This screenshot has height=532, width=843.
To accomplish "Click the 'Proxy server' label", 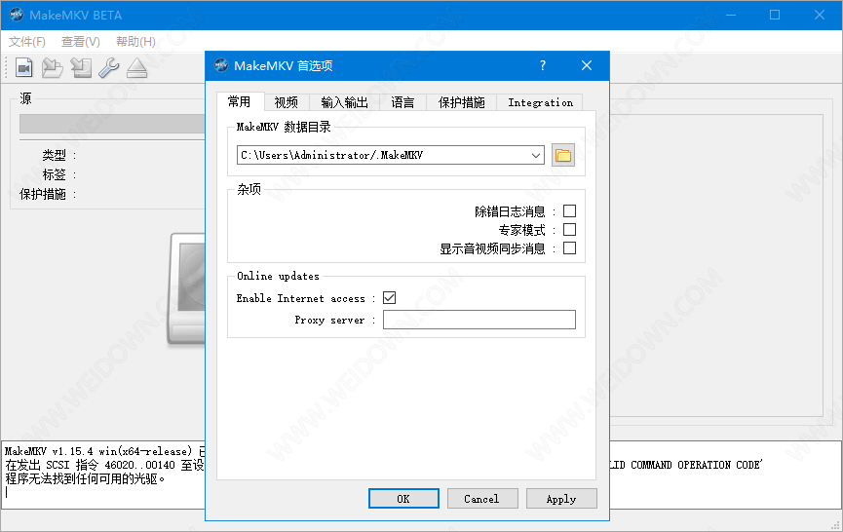I will [329, 320].
